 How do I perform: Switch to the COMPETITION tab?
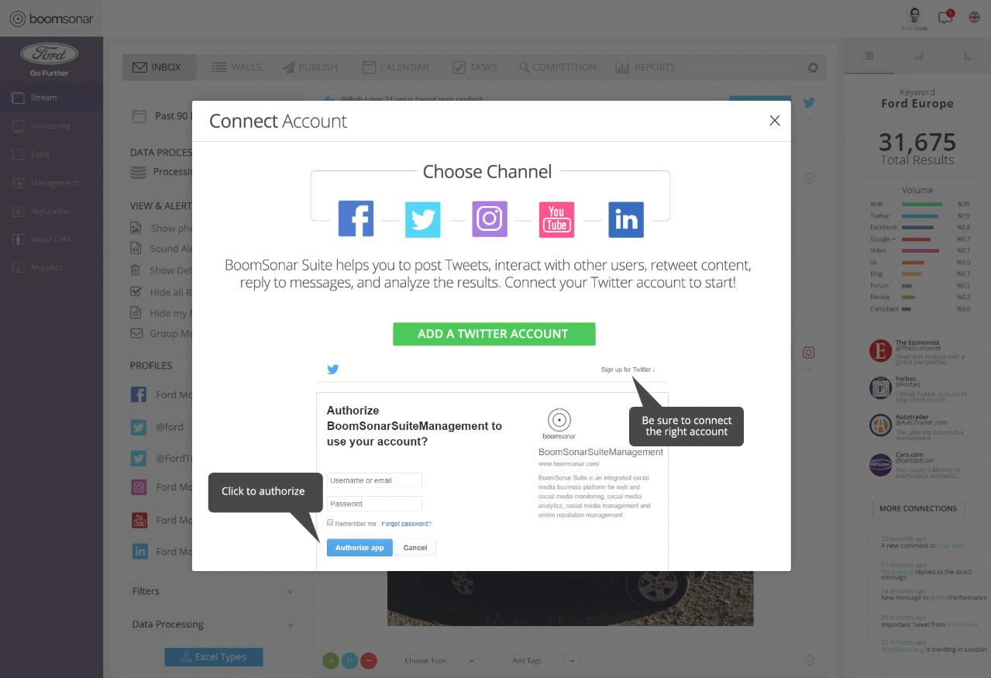(558, 67)
